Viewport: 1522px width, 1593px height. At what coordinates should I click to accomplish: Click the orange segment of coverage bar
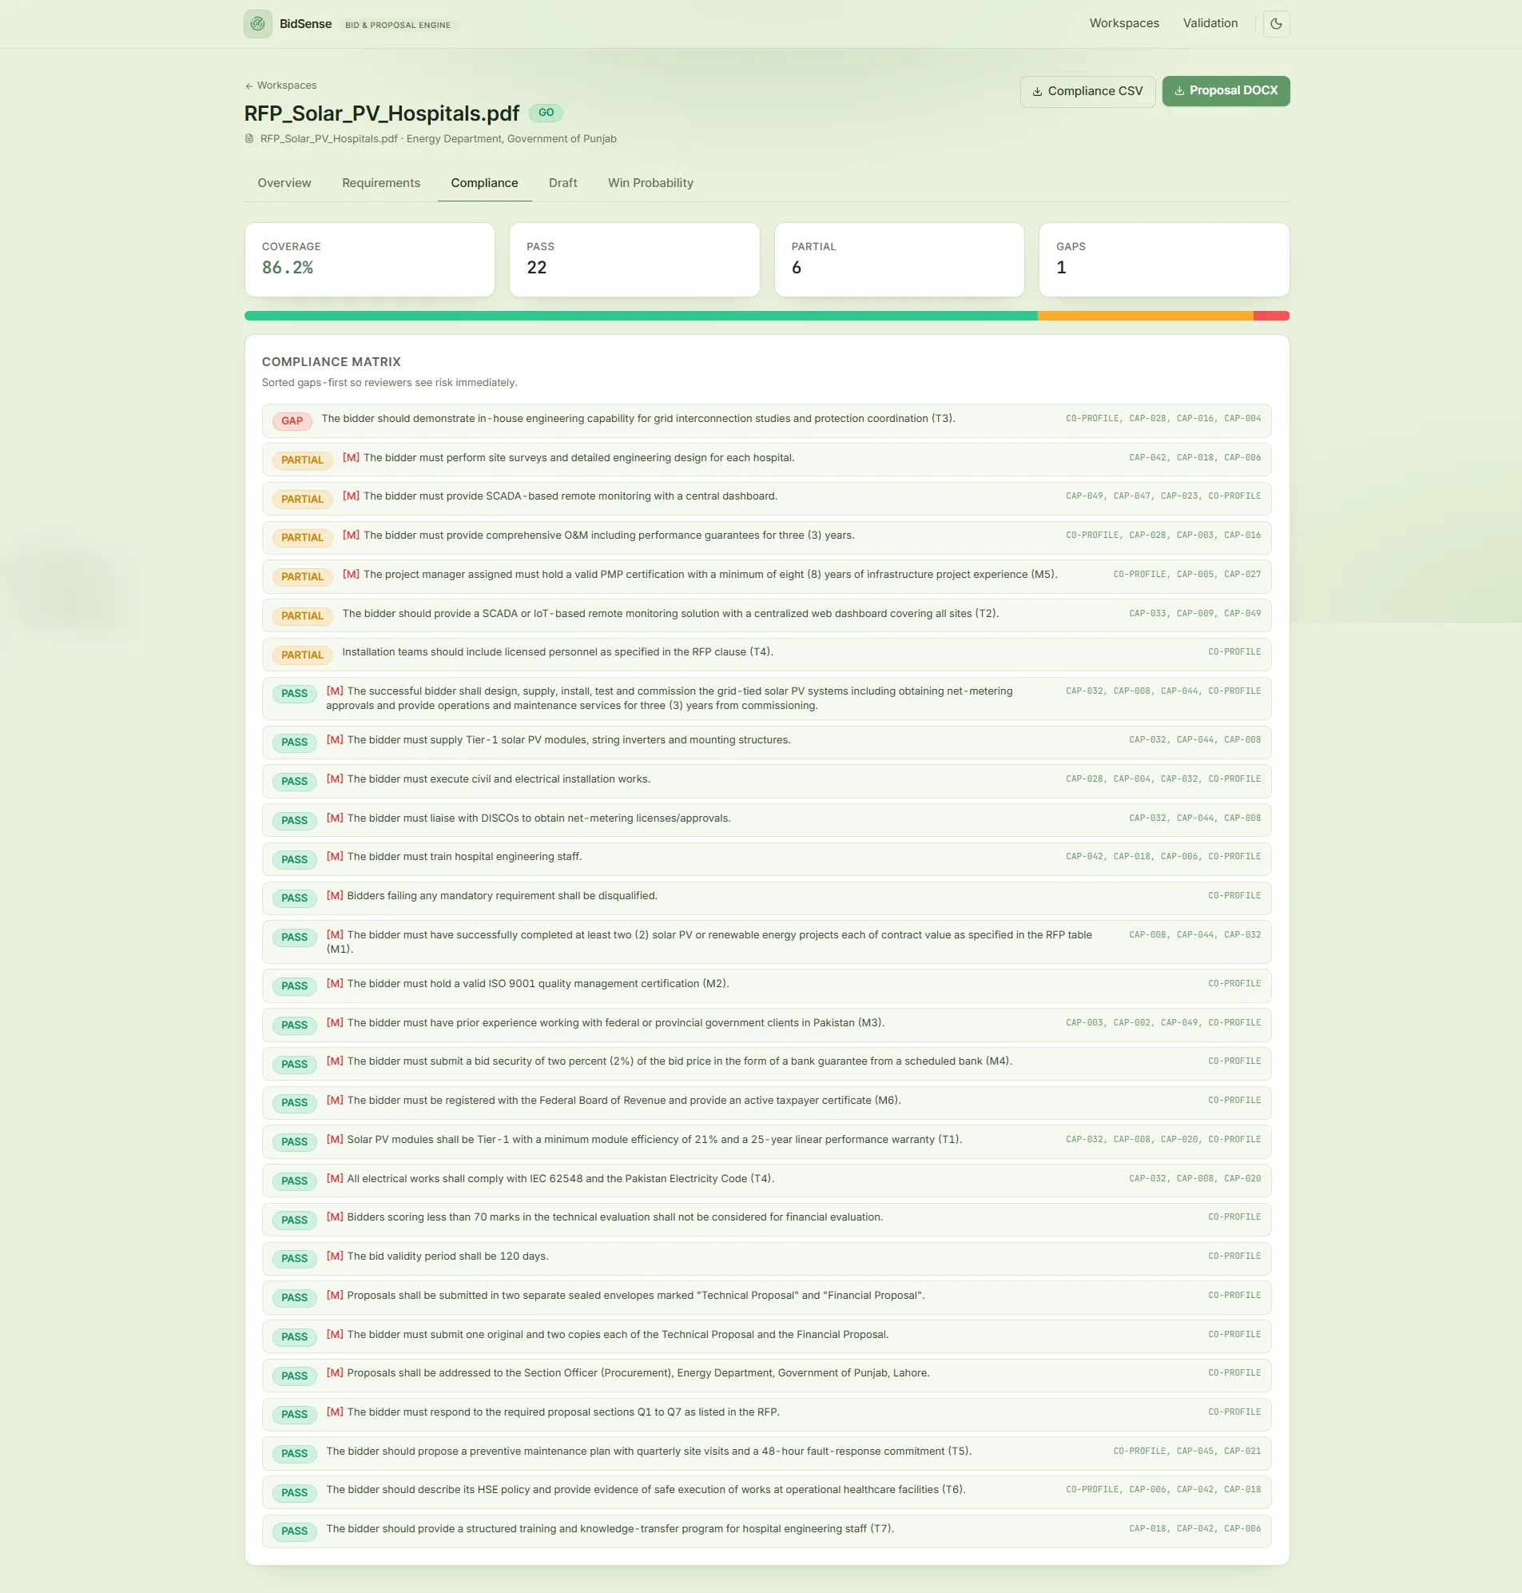(1145, 316)
